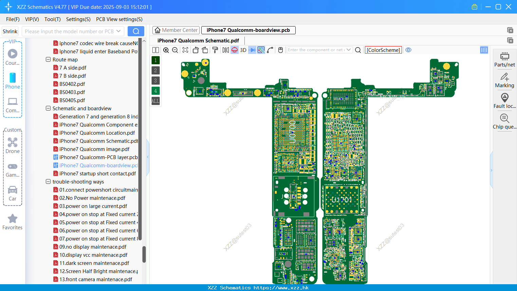Fit the board to the view
The width and height of the screenshot is (517, 291).
(185, 50)
